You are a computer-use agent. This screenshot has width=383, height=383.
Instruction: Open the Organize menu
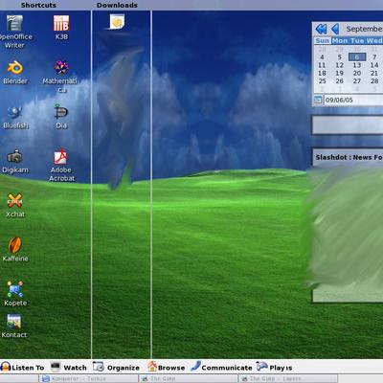point(124,368)
